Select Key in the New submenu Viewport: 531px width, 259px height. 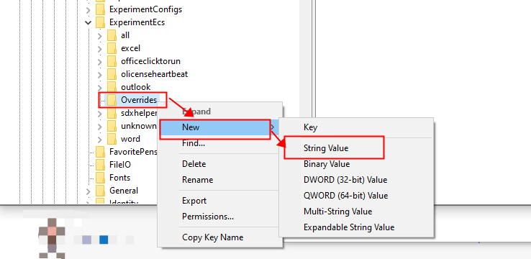click(x=356, y=127)
